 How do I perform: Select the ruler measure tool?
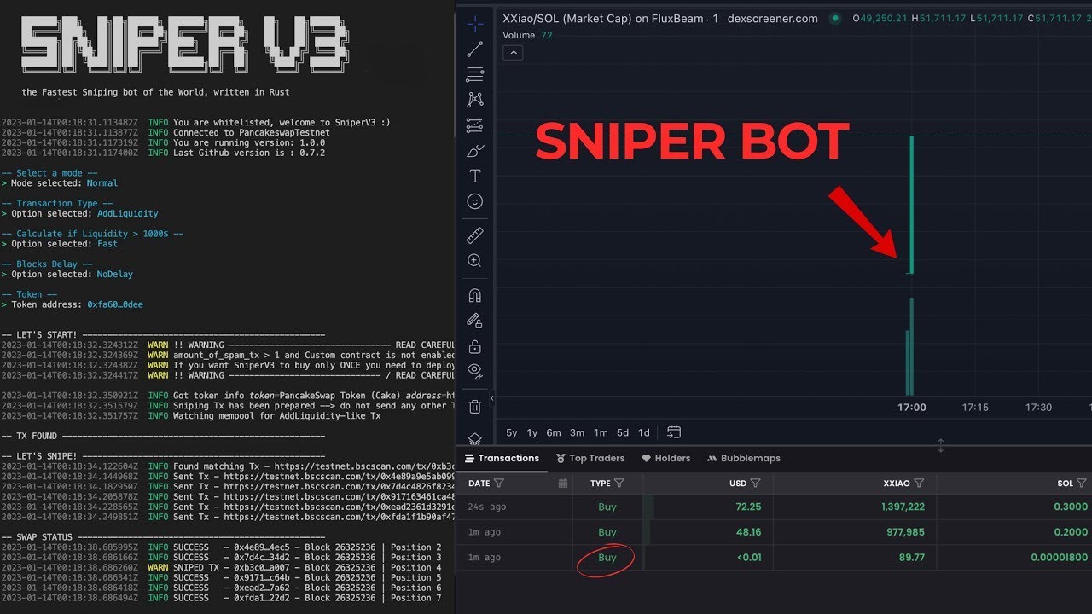(x=475, y=235)
